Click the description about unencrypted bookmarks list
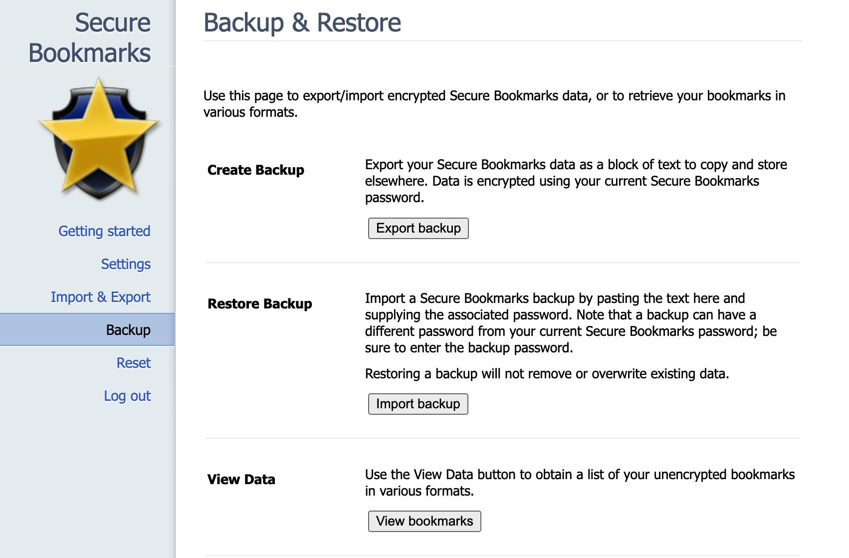The width and height of the screenshot is (849, 558). (x=580, y=483)
